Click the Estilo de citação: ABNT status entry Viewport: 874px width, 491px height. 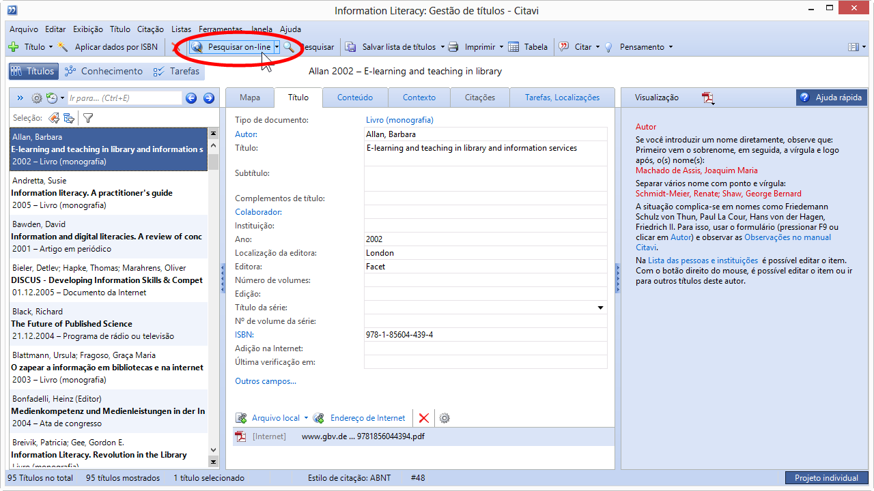[349, 478]
